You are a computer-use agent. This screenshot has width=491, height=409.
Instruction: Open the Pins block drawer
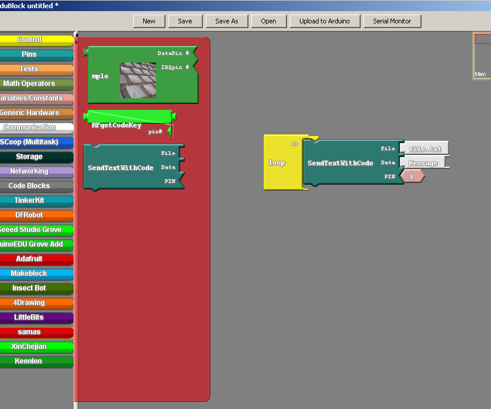36,54
